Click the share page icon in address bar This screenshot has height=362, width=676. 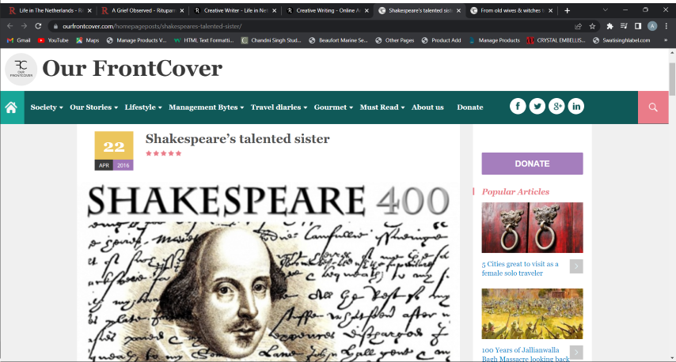[578, 26]
